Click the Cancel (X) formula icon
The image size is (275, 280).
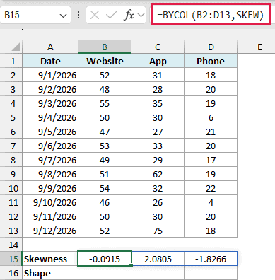point(95,16)
